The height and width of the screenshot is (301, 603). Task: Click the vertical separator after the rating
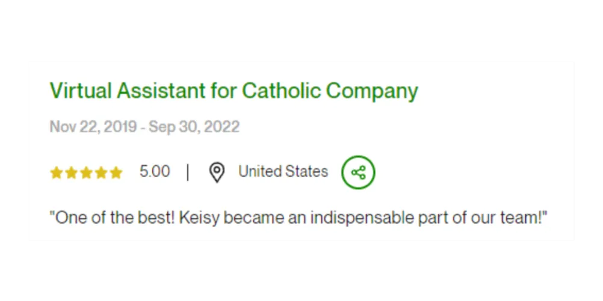click(x=188, y=172)
